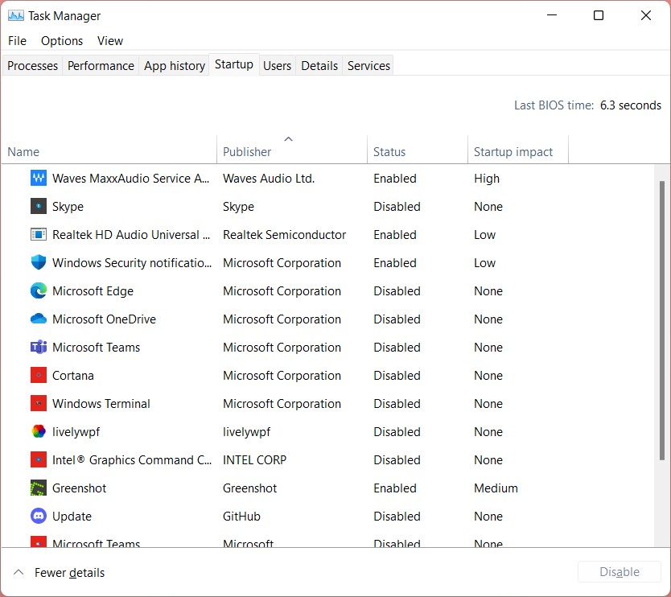Collapse view with Fewer details
The height and width of the screenshot is (597, 671).
[x=59, y=573]
